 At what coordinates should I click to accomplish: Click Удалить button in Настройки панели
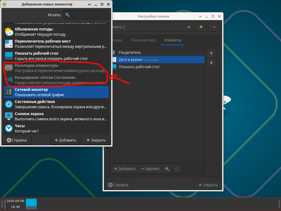pos(150,169)
